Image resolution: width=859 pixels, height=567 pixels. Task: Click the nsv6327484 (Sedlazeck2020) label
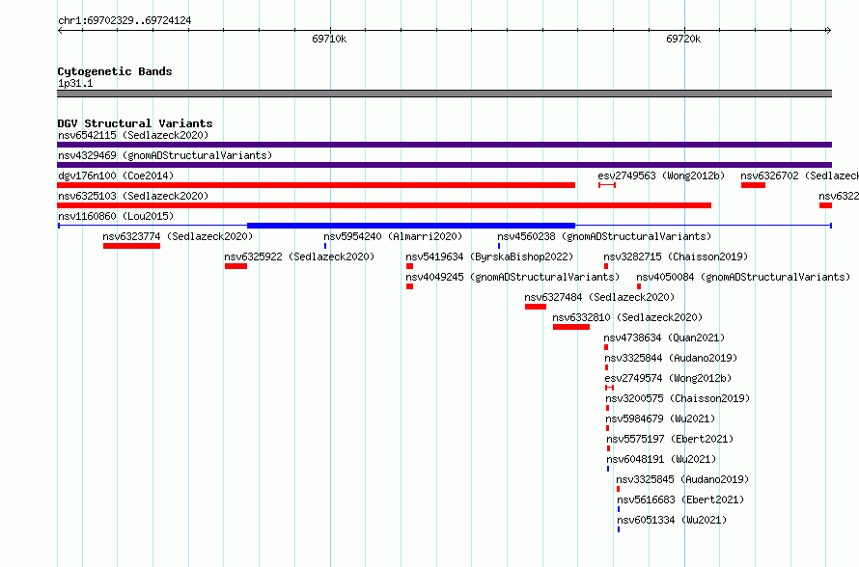[x=599, y=297]
